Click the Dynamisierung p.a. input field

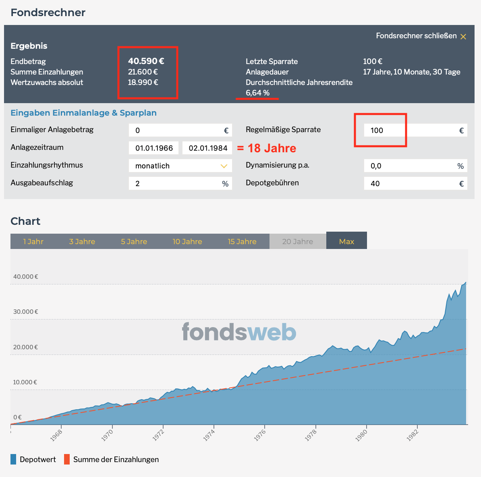(x=415, y=166)
